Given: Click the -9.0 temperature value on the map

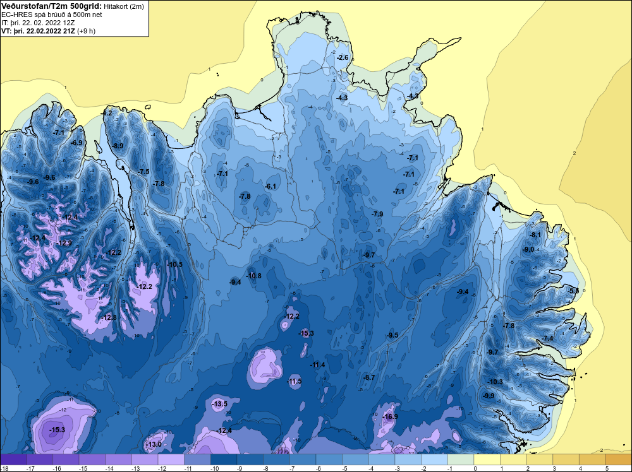Looking at the screenshot, I should pos(528,249).
